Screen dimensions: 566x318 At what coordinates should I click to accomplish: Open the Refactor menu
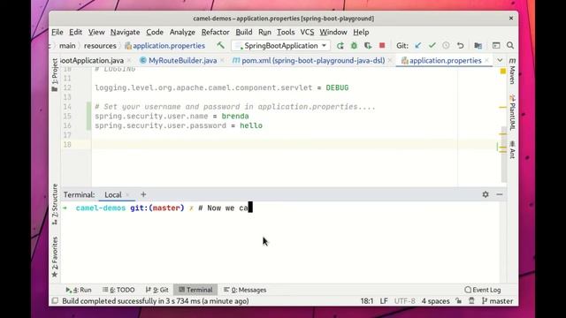tap(215, 32)
